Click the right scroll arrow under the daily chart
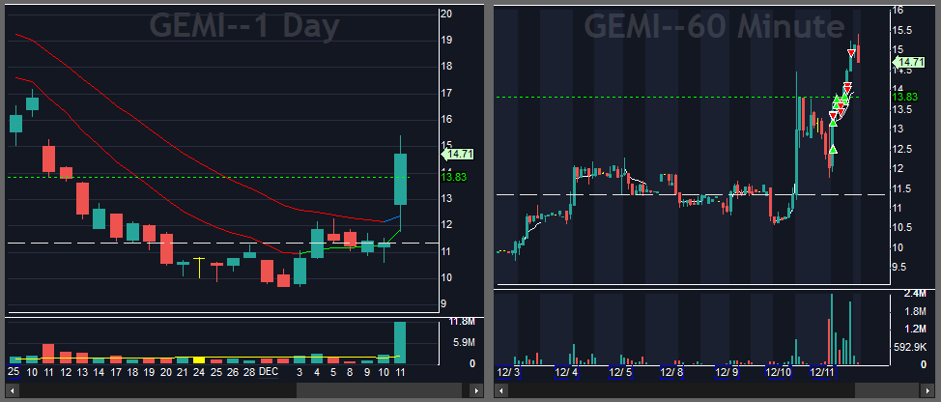 [x=474, y=390]
